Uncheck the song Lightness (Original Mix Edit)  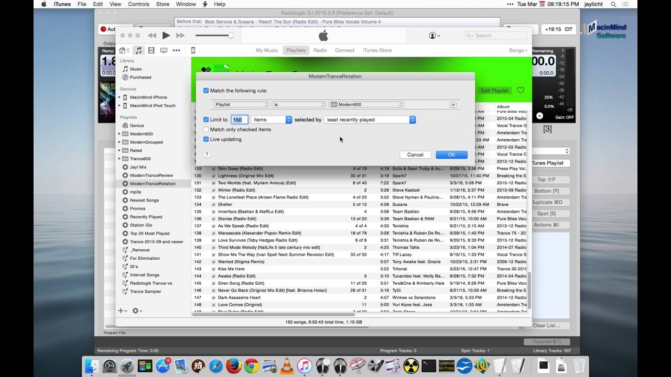pyautogui.click(x=213, y=176)
